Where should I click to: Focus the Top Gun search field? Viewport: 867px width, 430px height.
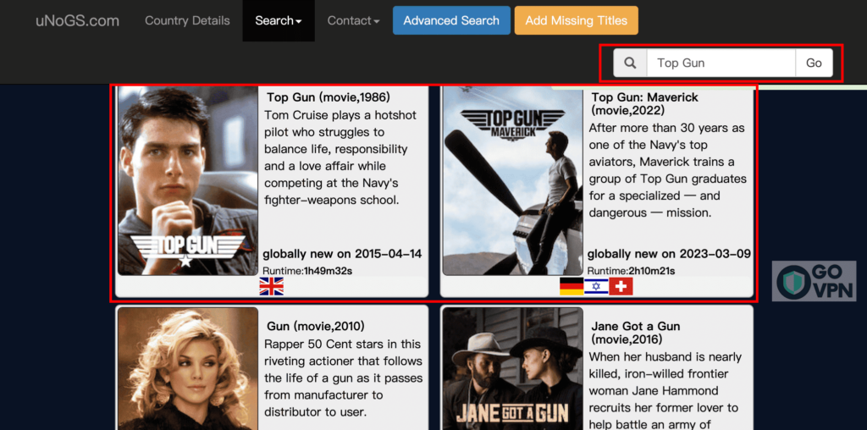(x=721, y=63)
